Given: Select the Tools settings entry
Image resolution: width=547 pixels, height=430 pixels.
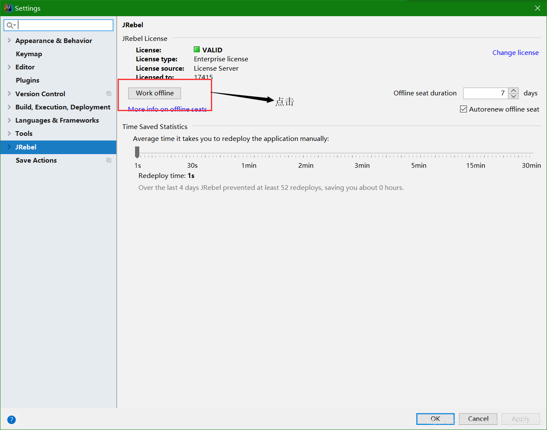Looking at the screenshot, I should 24,133.
